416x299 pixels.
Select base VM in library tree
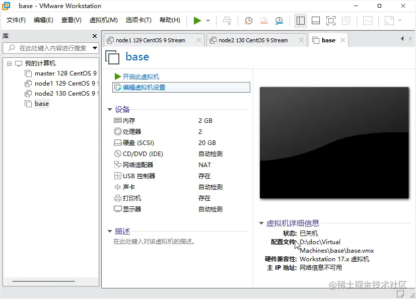[42, 104]
